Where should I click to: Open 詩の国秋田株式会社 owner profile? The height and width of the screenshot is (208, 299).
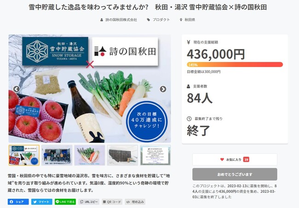(119, 20)
